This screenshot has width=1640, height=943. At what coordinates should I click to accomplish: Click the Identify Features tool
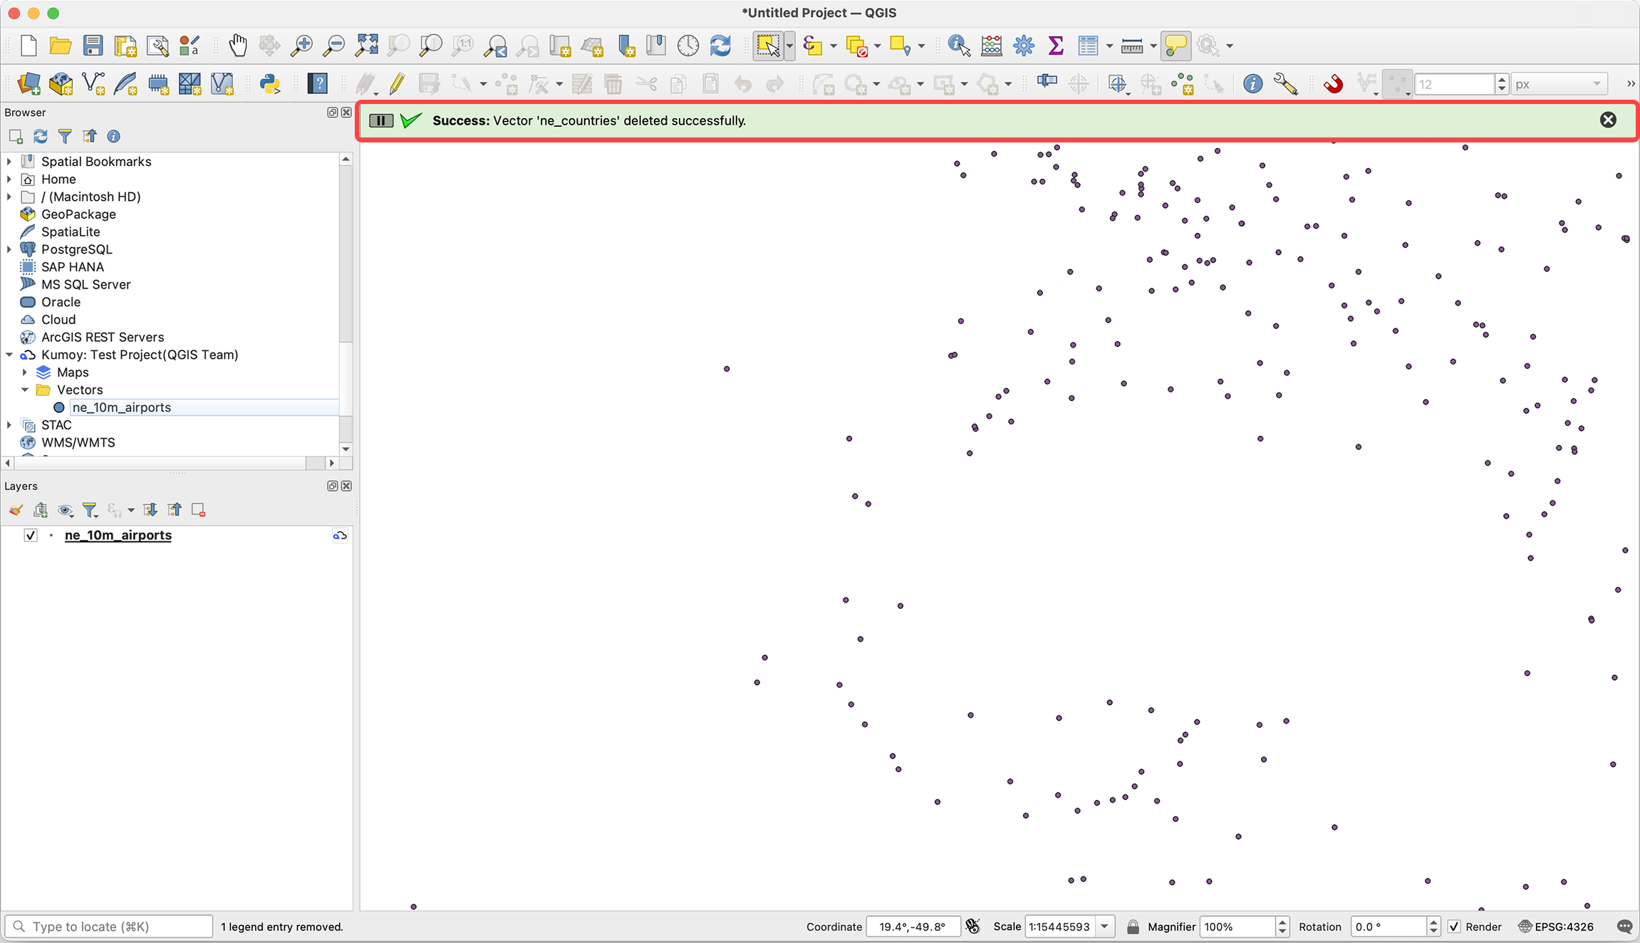click(959, 46)
